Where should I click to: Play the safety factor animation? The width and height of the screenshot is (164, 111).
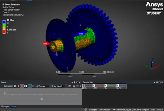pos(19,86)
